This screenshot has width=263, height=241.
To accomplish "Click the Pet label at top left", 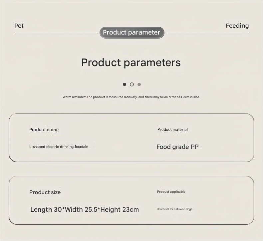I will point(19,26).
